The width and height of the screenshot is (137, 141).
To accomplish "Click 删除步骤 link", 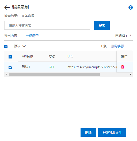I will point(118,46).
